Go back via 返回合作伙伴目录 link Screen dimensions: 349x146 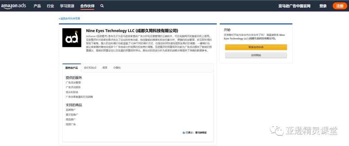click(x=69, y=19)
